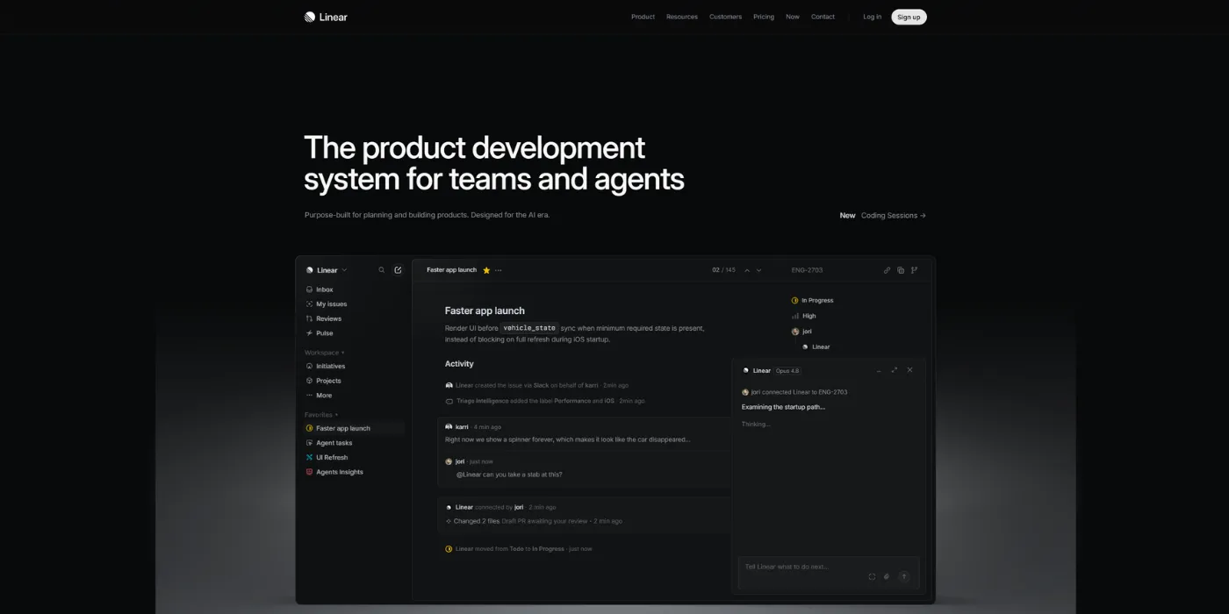Click the vehicle_state code snippet
Image resolution: width=1229 pixels, height=614 pixels.
click(529, 328)
